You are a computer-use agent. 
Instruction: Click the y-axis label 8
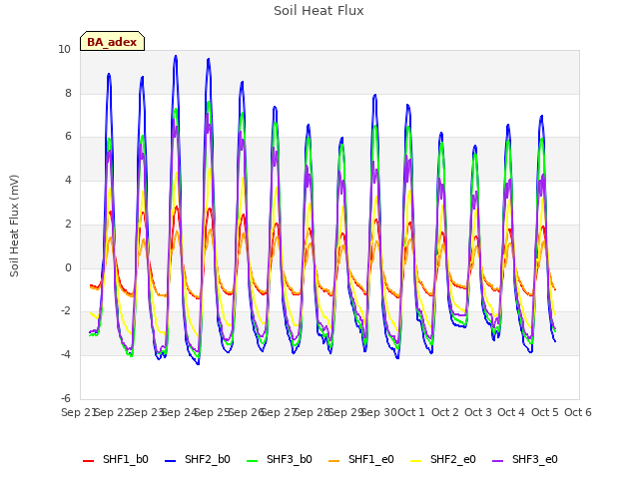coord(68,93)
